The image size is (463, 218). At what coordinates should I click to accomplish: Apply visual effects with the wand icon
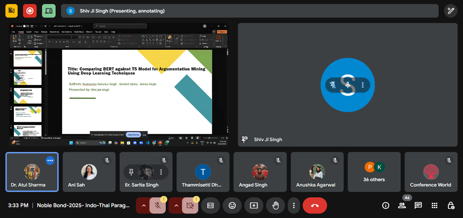450,10
